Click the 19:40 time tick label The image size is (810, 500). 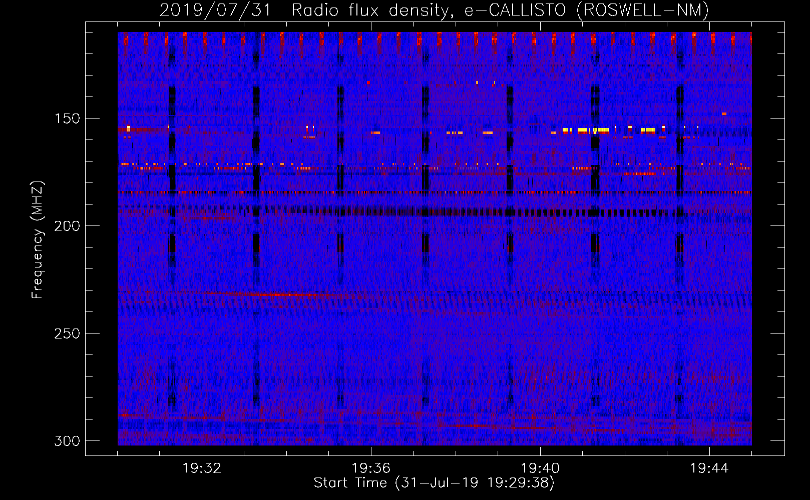(540, 468)
